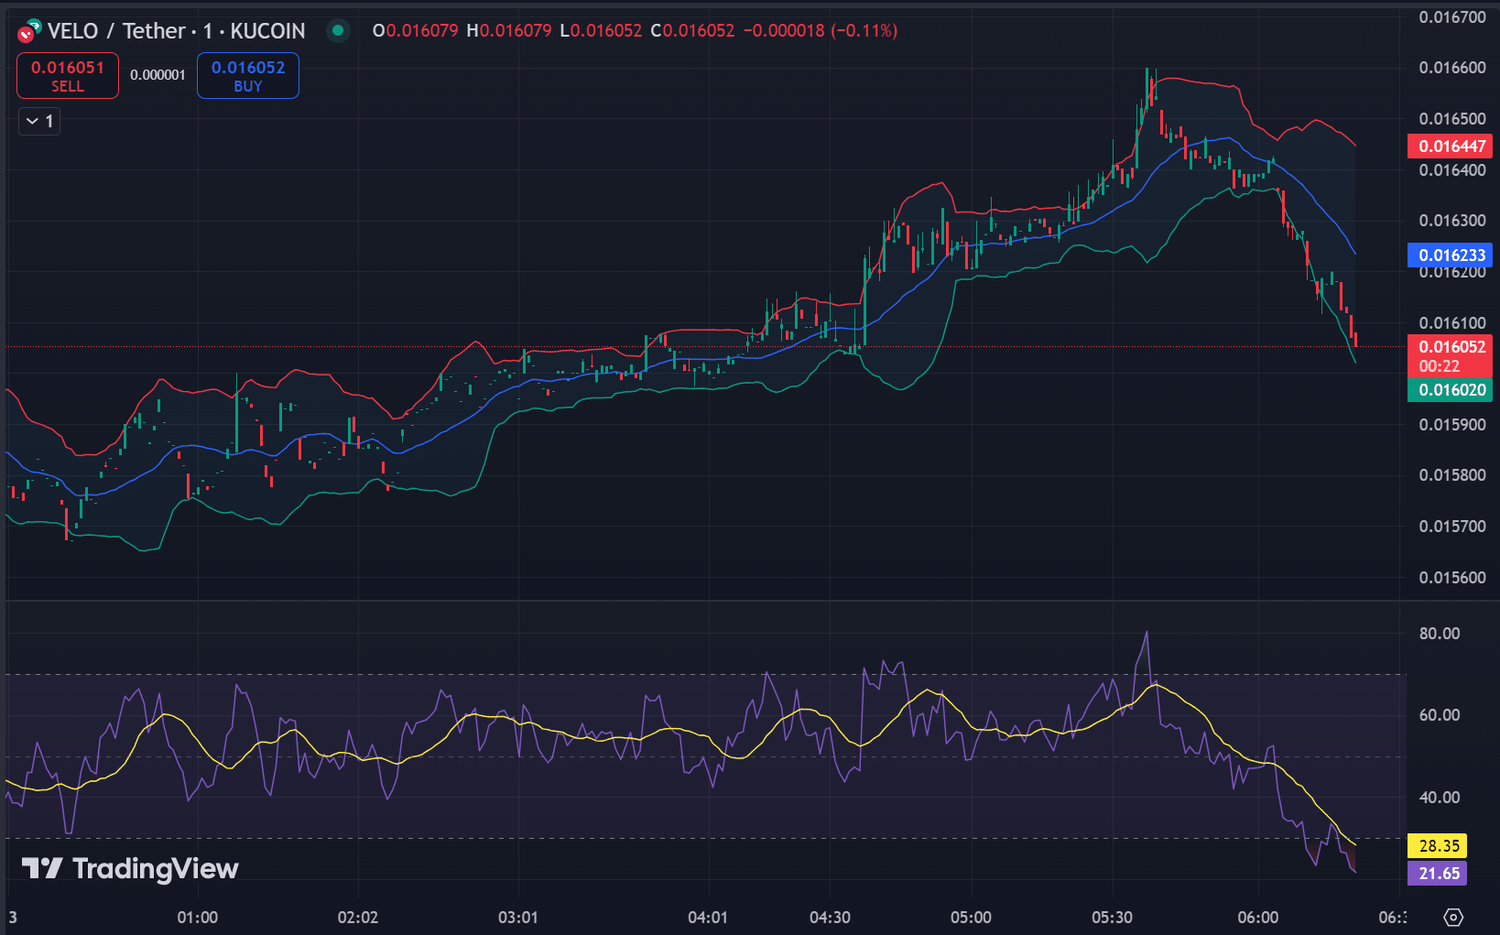Select the purple 21.65 RSI value label
Image resolution: width=1500 pixels, height=935 pixels.
[x=1438, y=874]
